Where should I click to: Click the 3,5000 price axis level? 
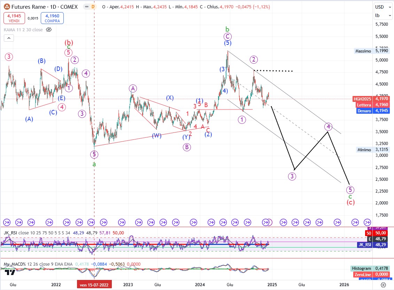[x=382, y=131]
